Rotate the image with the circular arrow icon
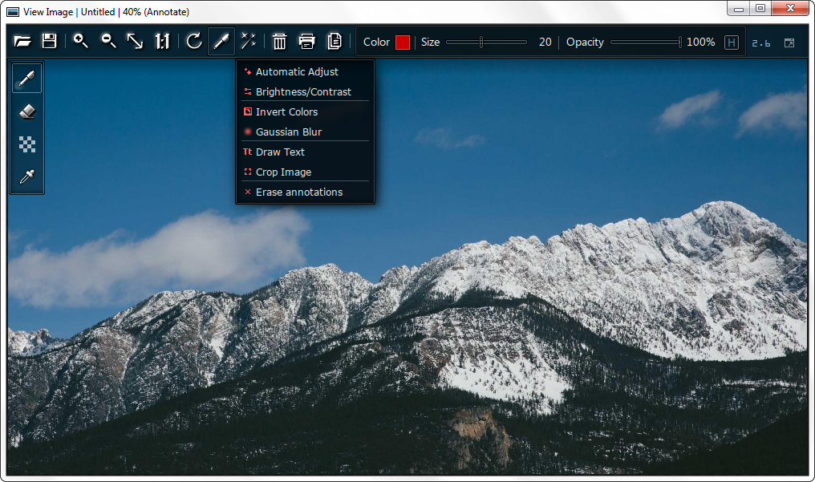 click(193, 42)
